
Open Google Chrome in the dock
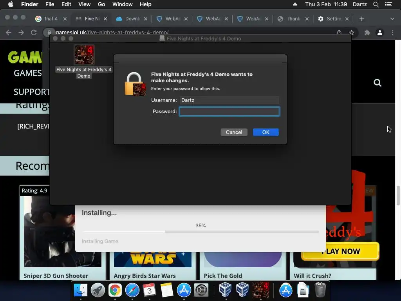(x=115, y=290)
